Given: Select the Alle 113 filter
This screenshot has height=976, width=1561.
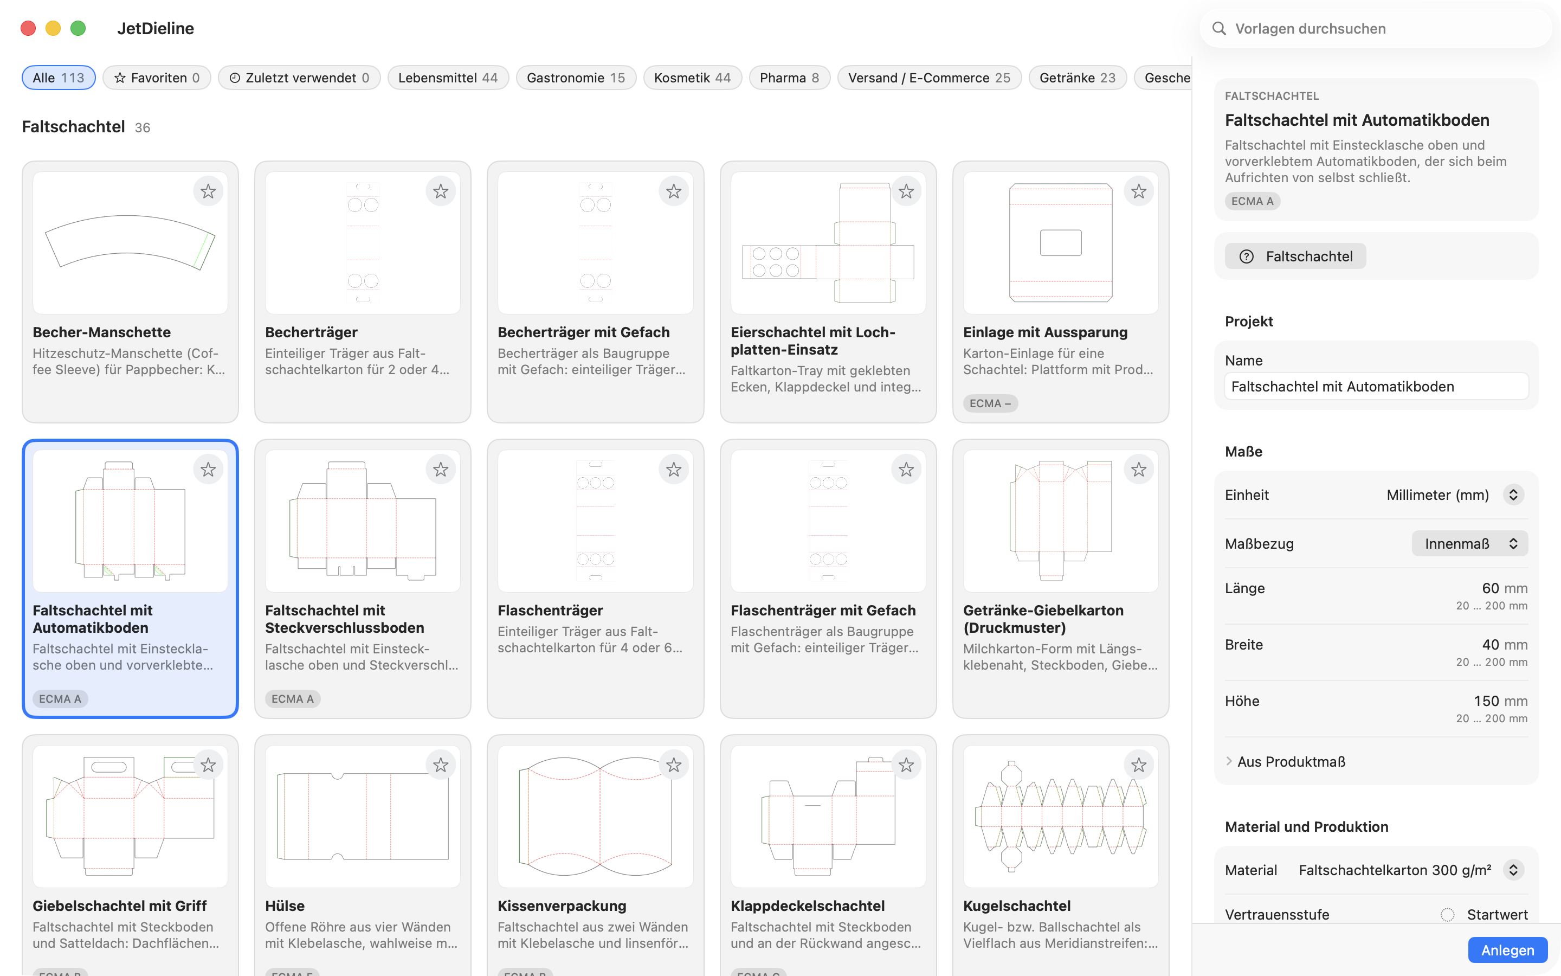Looking at the screenshot, I should coord(59,78).
